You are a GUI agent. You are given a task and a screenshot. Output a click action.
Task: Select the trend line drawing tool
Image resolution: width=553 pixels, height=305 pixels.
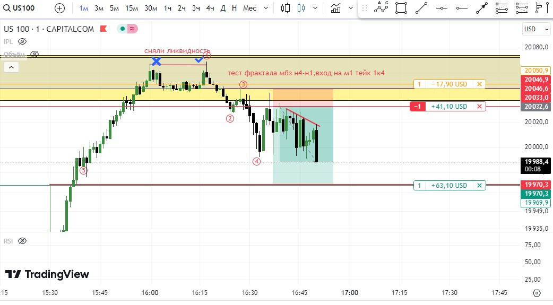(421, 8)
